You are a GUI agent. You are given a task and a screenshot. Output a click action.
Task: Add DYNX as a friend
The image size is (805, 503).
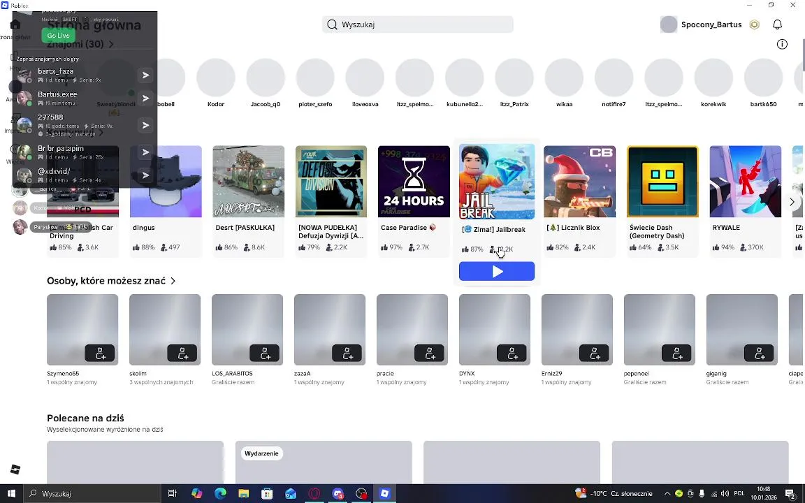(512, 353)
